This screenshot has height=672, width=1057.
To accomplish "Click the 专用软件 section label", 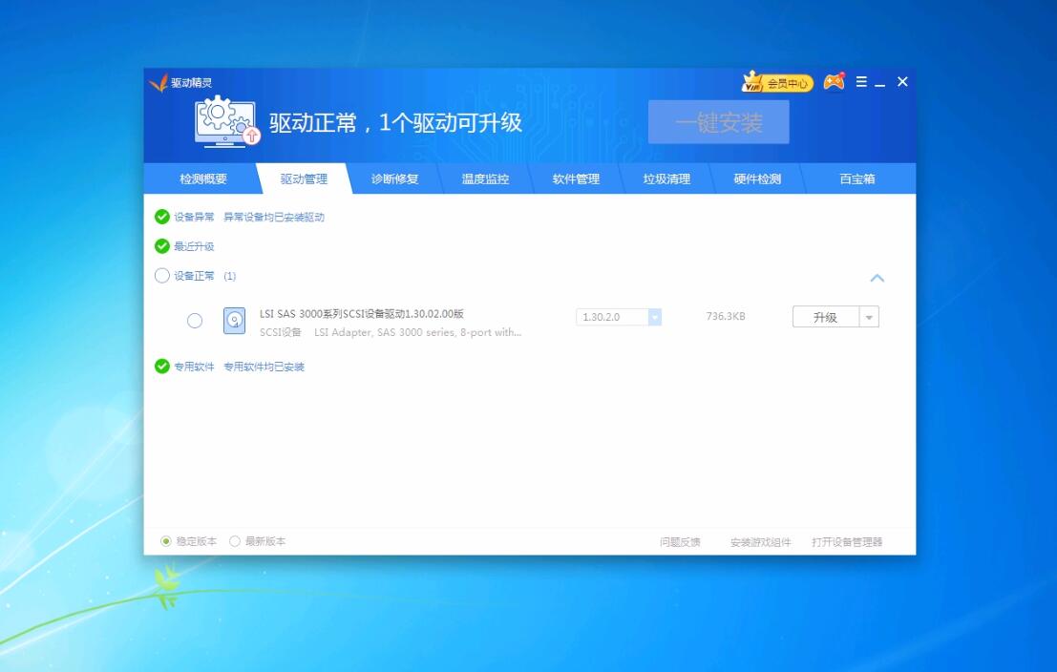I will click(194, 367).
